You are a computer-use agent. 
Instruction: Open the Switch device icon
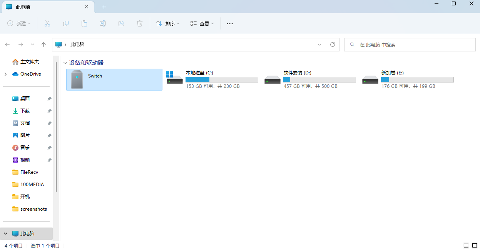point(77,79)
